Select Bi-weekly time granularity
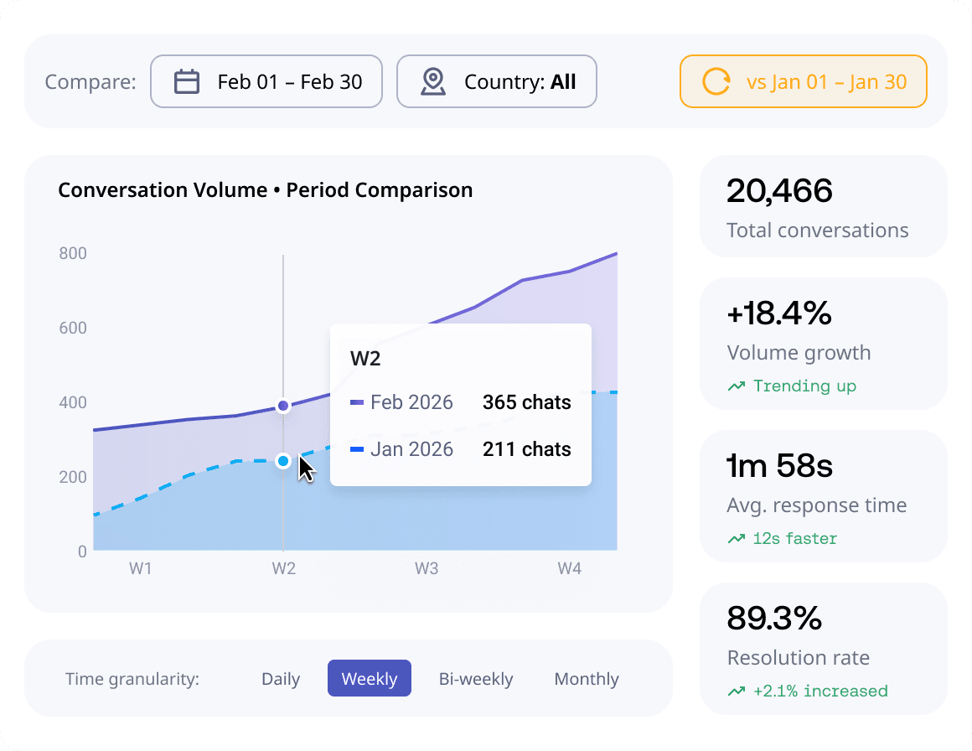 (x=476, y=679)
